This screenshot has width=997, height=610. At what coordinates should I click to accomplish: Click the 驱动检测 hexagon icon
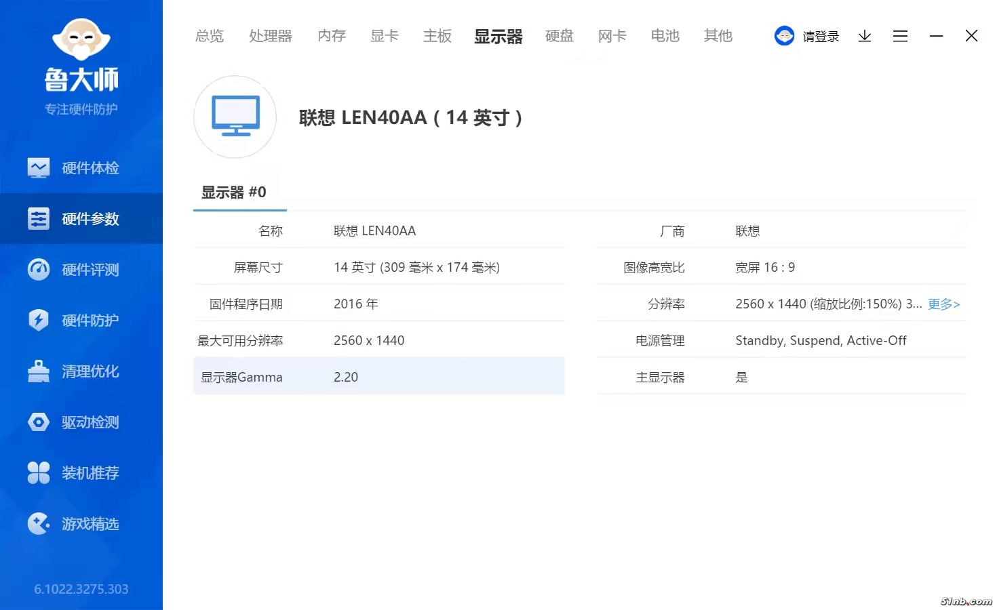pos(39,422)
